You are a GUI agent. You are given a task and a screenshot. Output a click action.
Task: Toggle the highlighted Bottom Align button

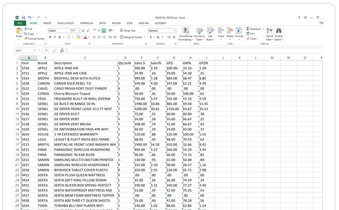(104, 30)
